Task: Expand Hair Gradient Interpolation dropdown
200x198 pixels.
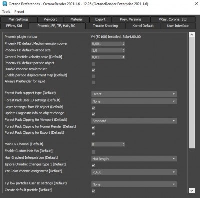Action: (134, 159)
